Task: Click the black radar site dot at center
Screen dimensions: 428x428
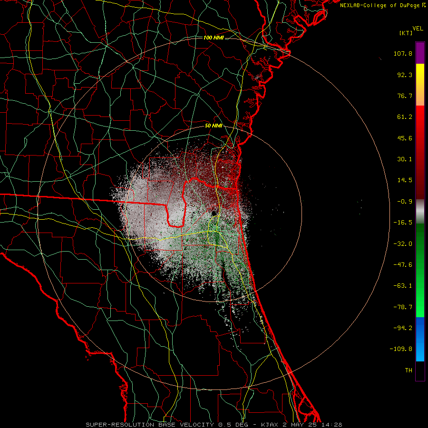Action: coord(214,213)
